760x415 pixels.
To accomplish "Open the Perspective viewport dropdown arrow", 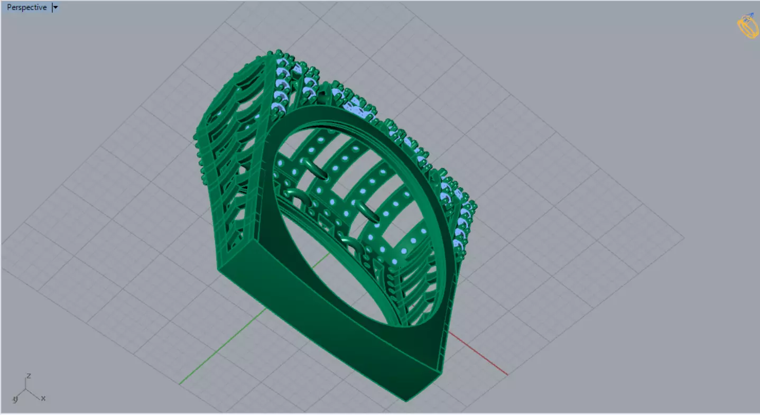I will [x=55, y=8].
